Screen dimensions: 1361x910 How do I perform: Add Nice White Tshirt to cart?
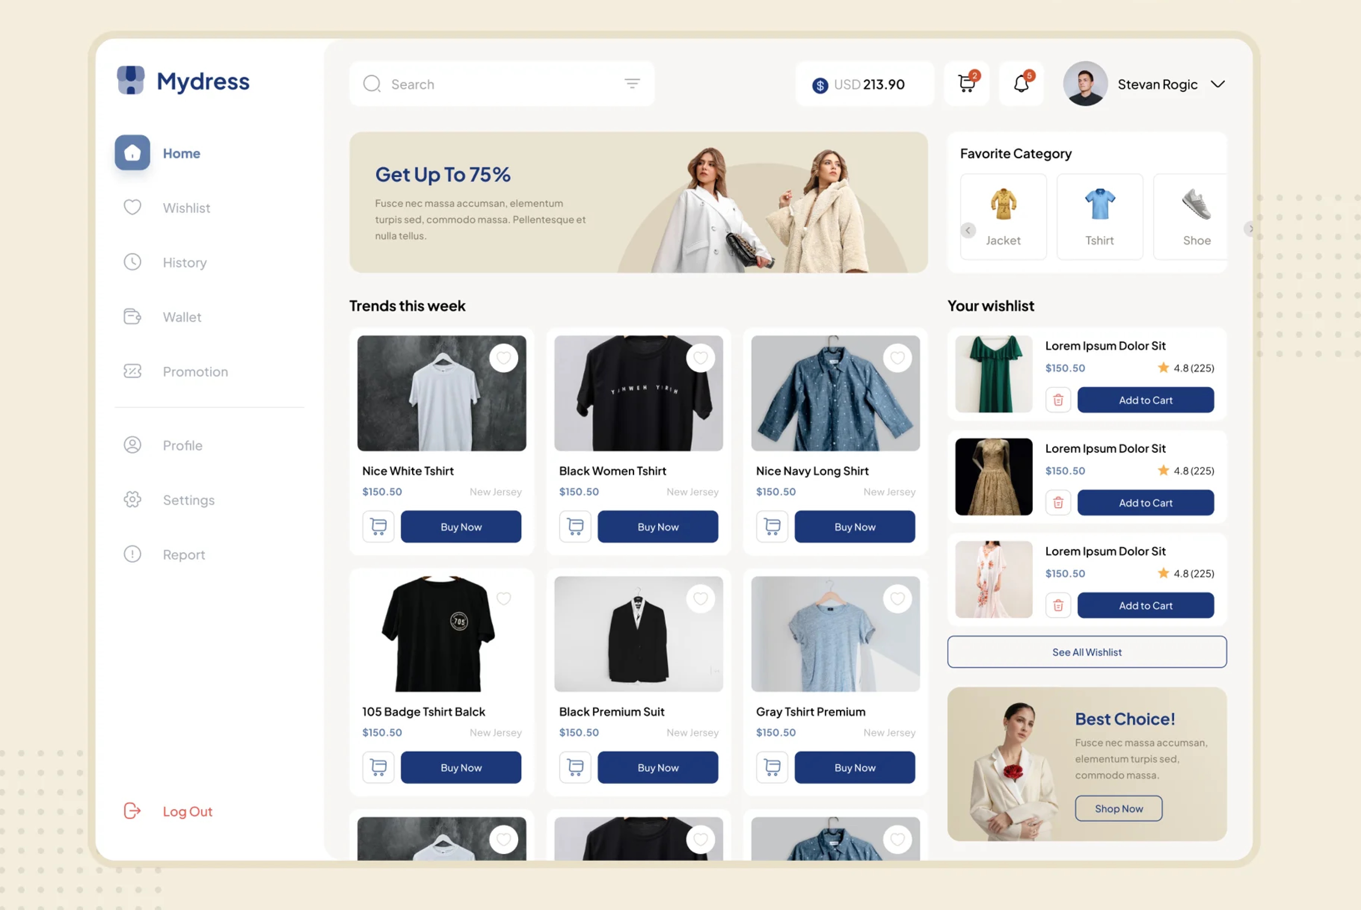[378, 526]
